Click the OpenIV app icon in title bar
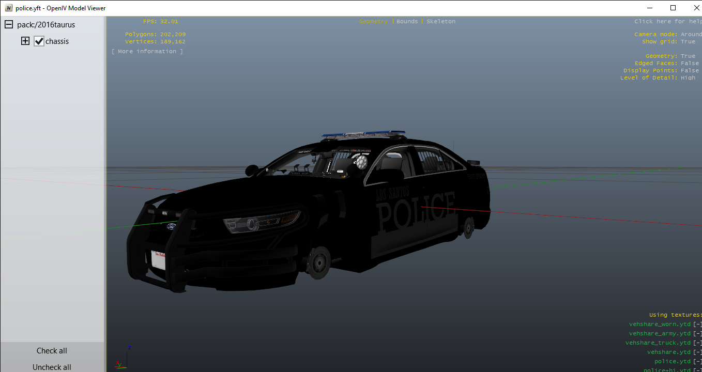 point(8,8)
